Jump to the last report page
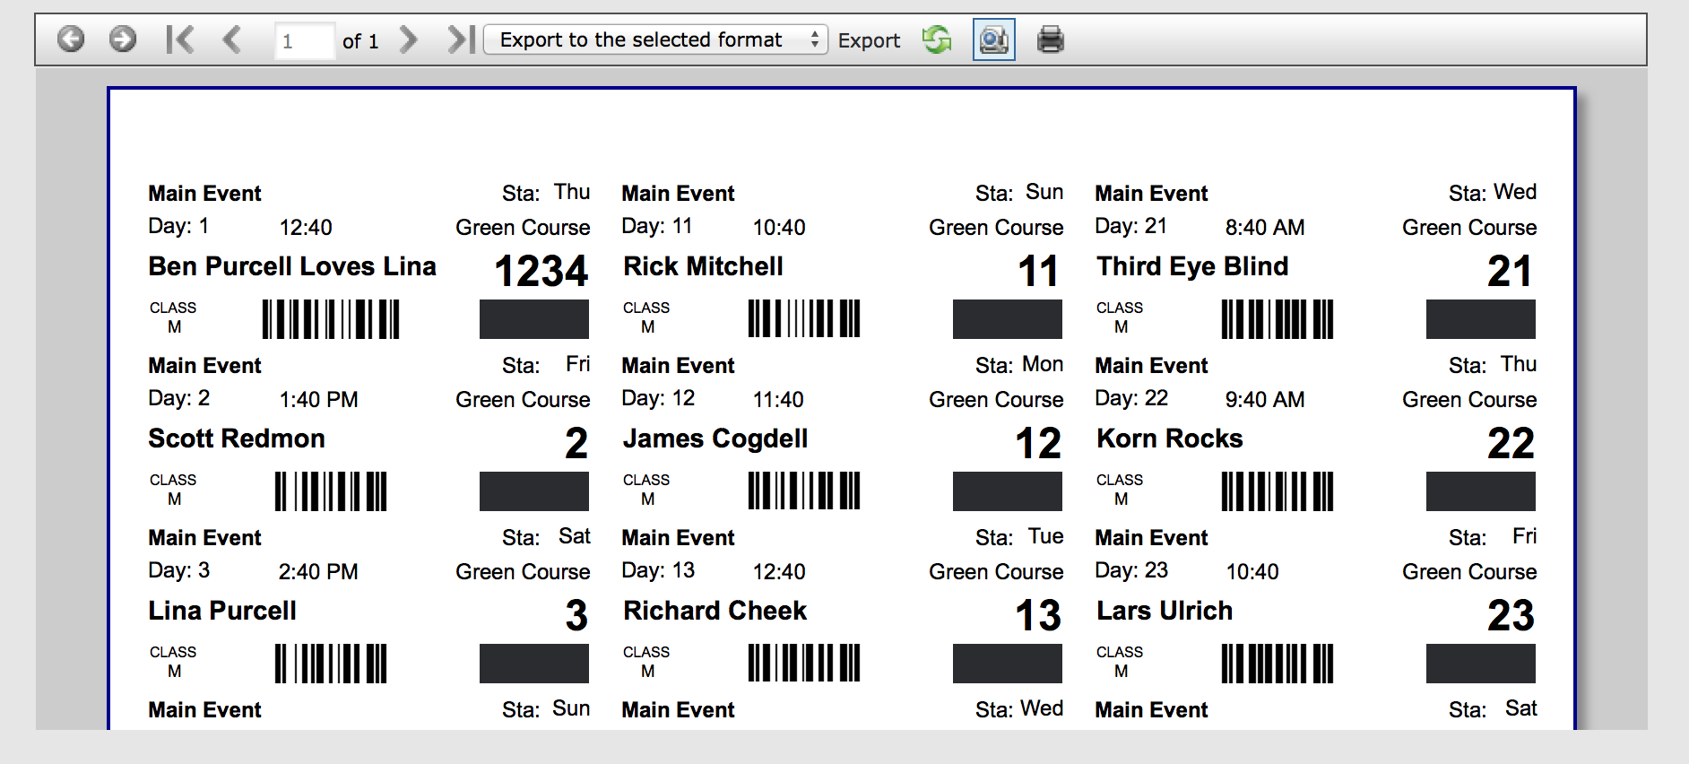1689x764 pixels. coord(461,39)
